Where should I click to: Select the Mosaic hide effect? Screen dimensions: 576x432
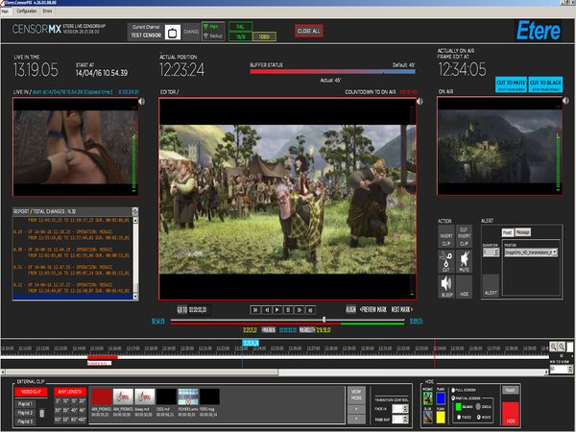pyautogui.click(x=428, y=397)
